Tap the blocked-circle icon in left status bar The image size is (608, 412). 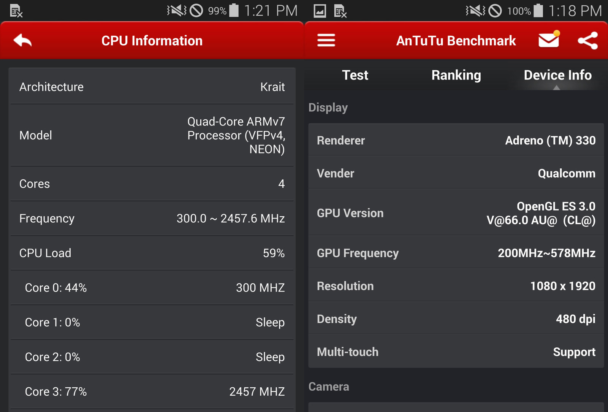(196, 11)
